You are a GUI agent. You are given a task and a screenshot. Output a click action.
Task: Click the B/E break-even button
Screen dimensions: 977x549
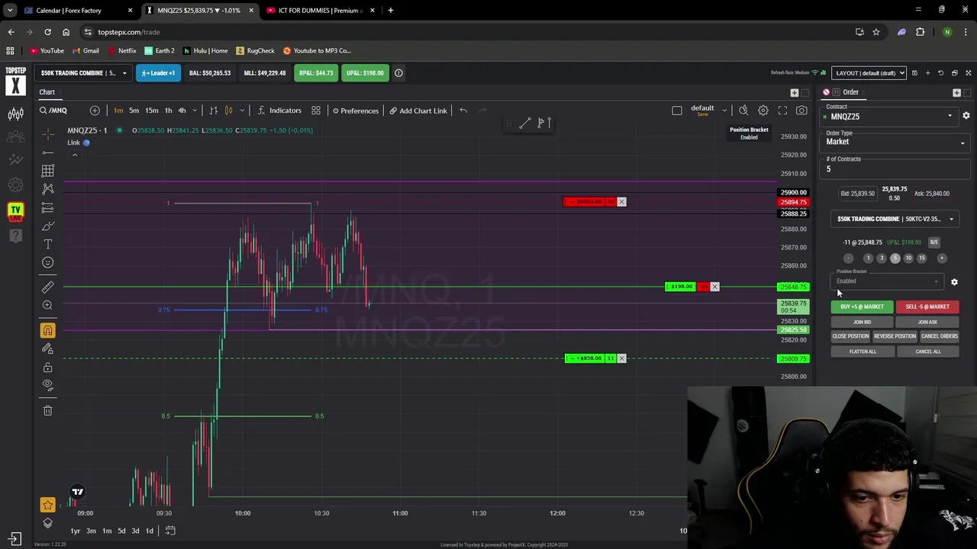(x=934, y=242)
